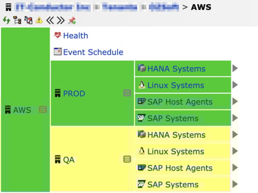Click the green refresh arrows icon
Viewport: 258px width, 193px height.
[6, 21]
